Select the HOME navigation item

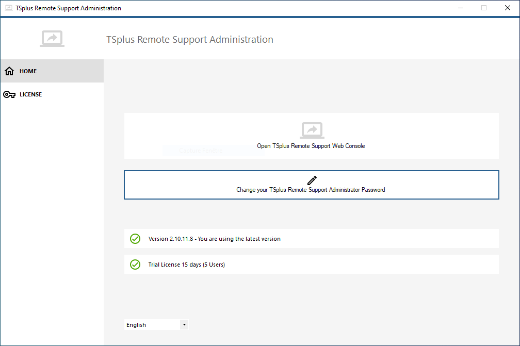[x=28, y=71]
